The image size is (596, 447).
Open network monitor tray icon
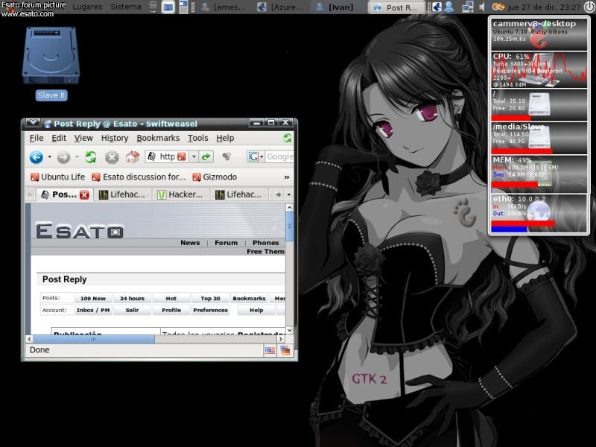[x=468, y=7]
